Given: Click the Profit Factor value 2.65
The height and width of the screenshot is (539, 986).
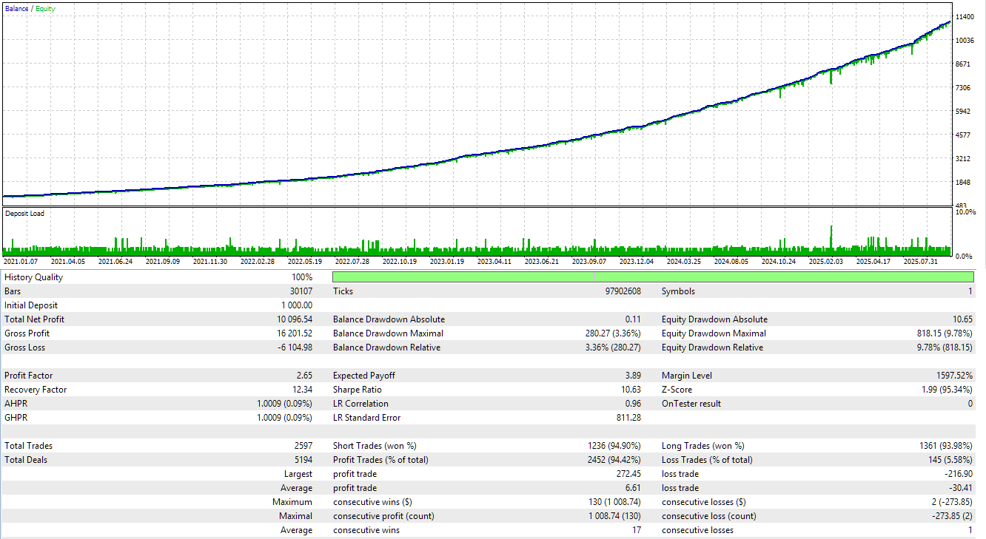Looking at the screenshot, I should coord(304,376).
